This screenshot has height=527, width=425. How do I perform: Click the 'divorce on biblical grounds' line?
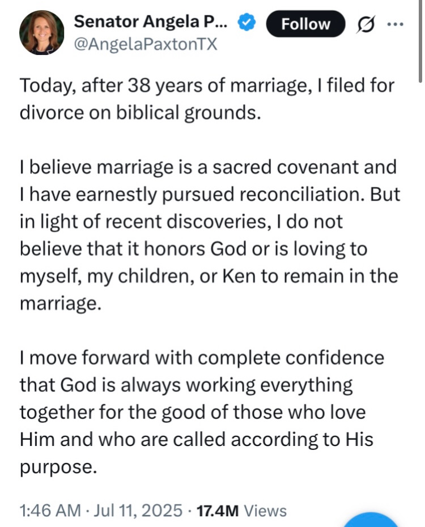[141, 112]
